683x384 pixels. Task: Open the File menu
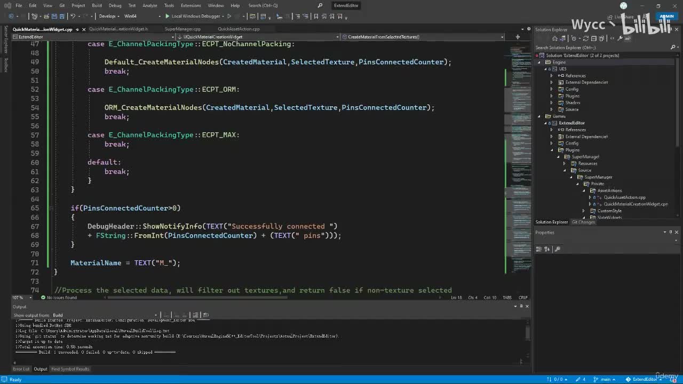tap(19, 5)
